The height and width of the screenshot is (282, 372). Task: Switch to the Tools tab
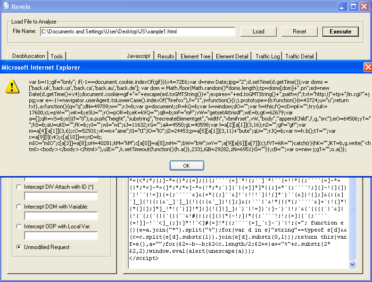pos(57,56)
